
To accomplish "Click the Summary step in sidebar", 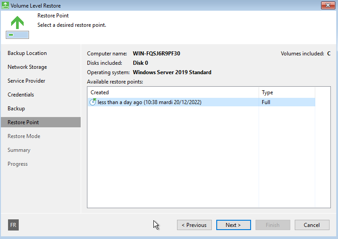I will 19,150.
